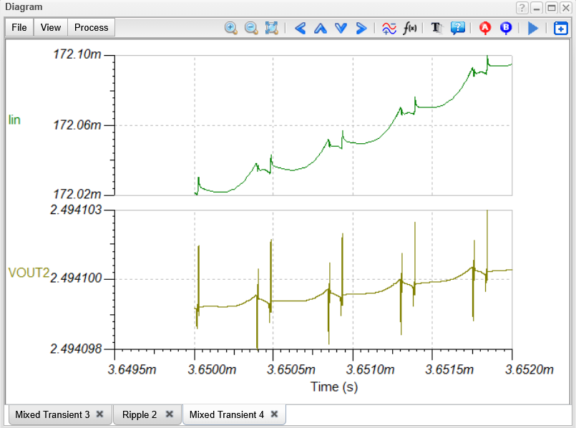Viewport: 576px width, 428px height.
Task: Open the File menu
Action: coord(19,28)
